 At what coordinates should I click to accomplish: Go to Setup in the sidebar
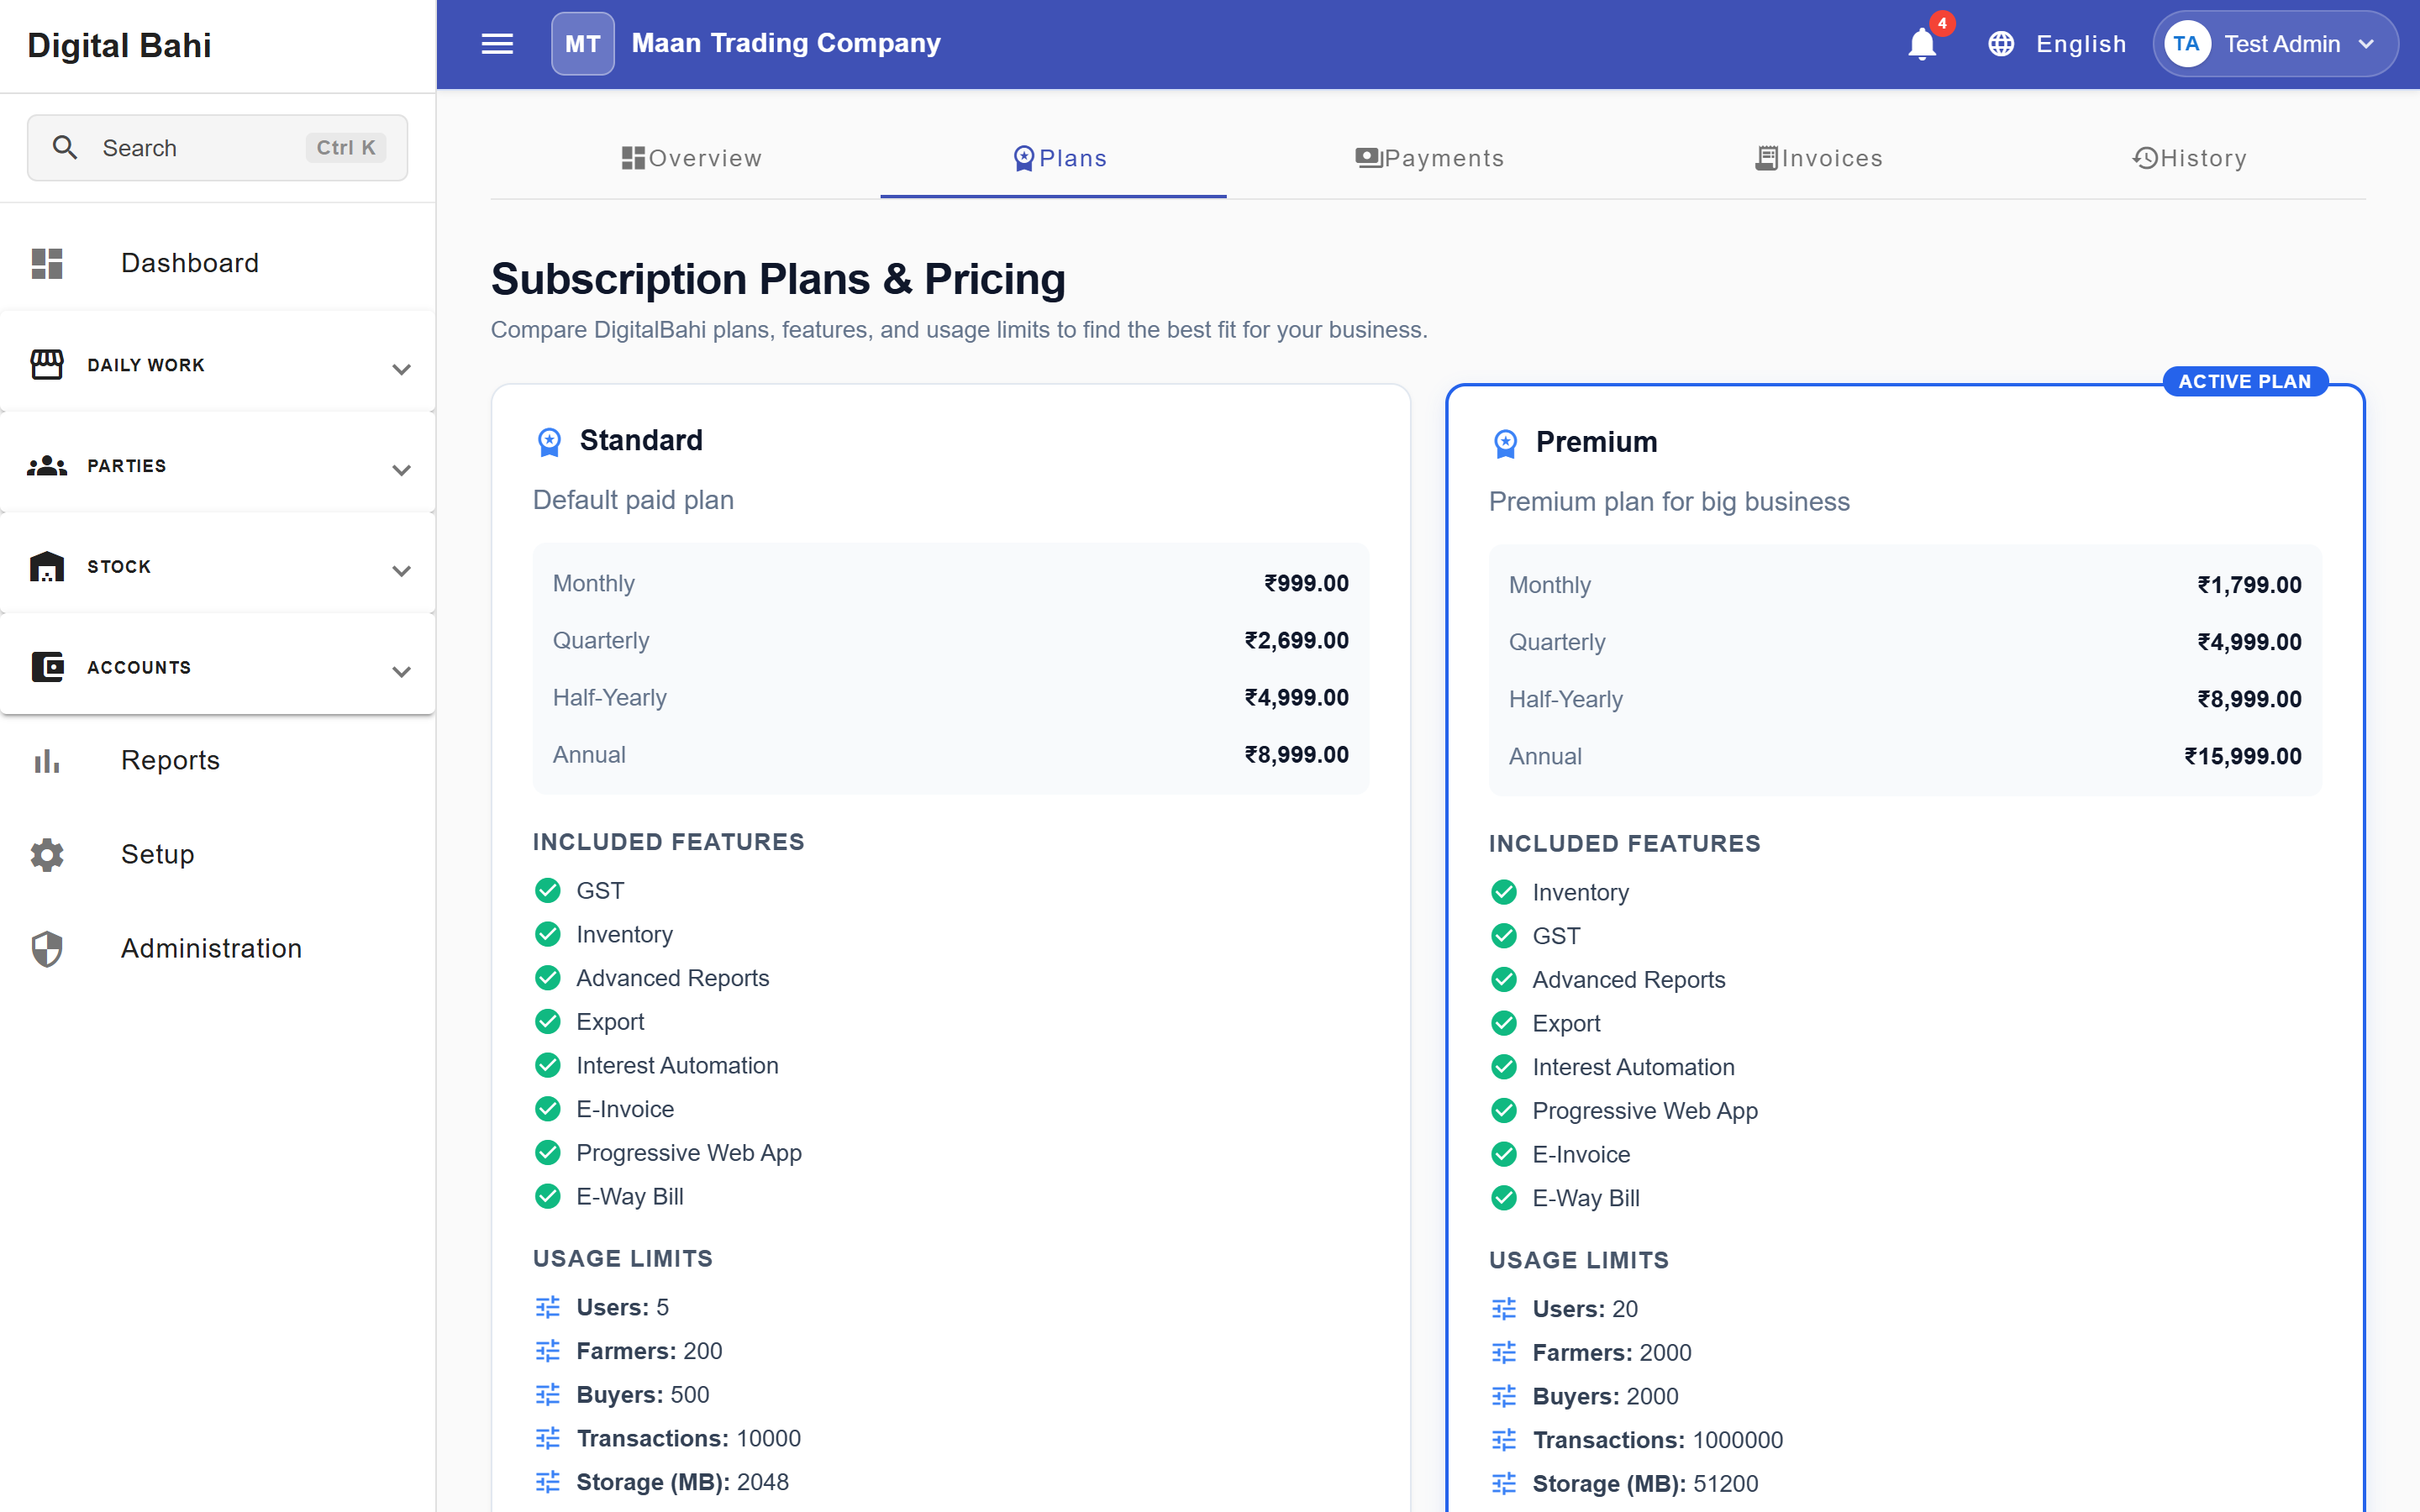pyautogui.click(x=218, y=855)
